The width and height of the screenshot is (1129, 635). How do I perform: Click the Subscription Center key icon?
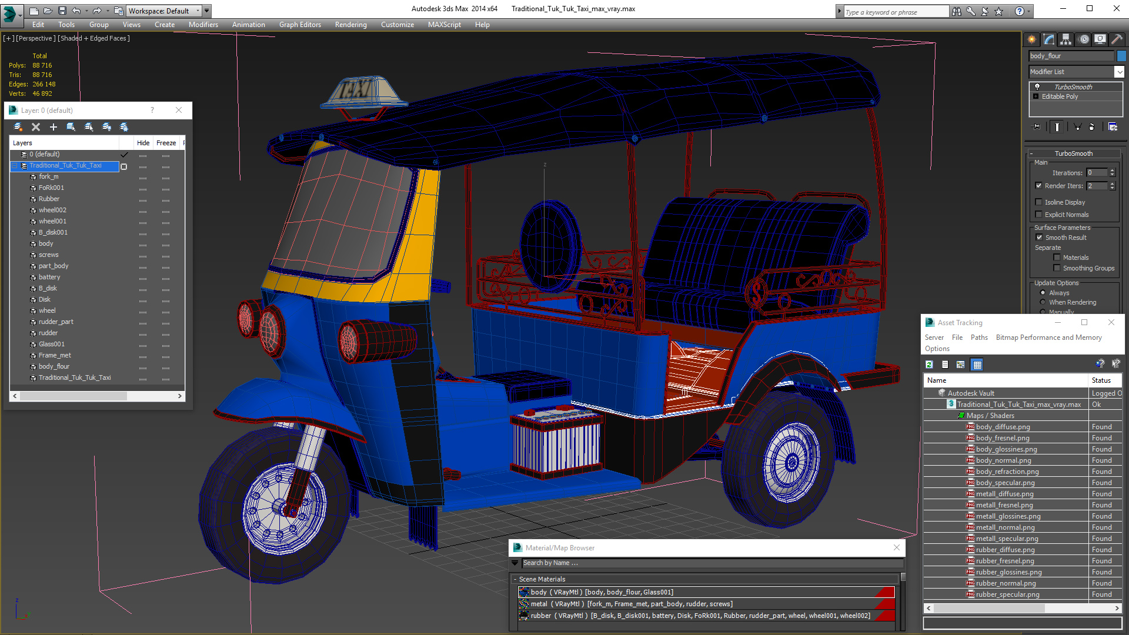(x=971, y=11)
